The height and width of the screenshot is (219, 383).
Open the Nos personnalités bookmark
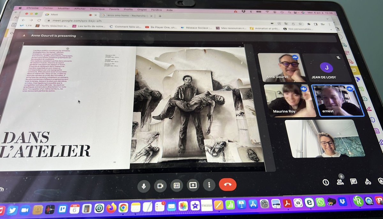click(x=299, y=29)
